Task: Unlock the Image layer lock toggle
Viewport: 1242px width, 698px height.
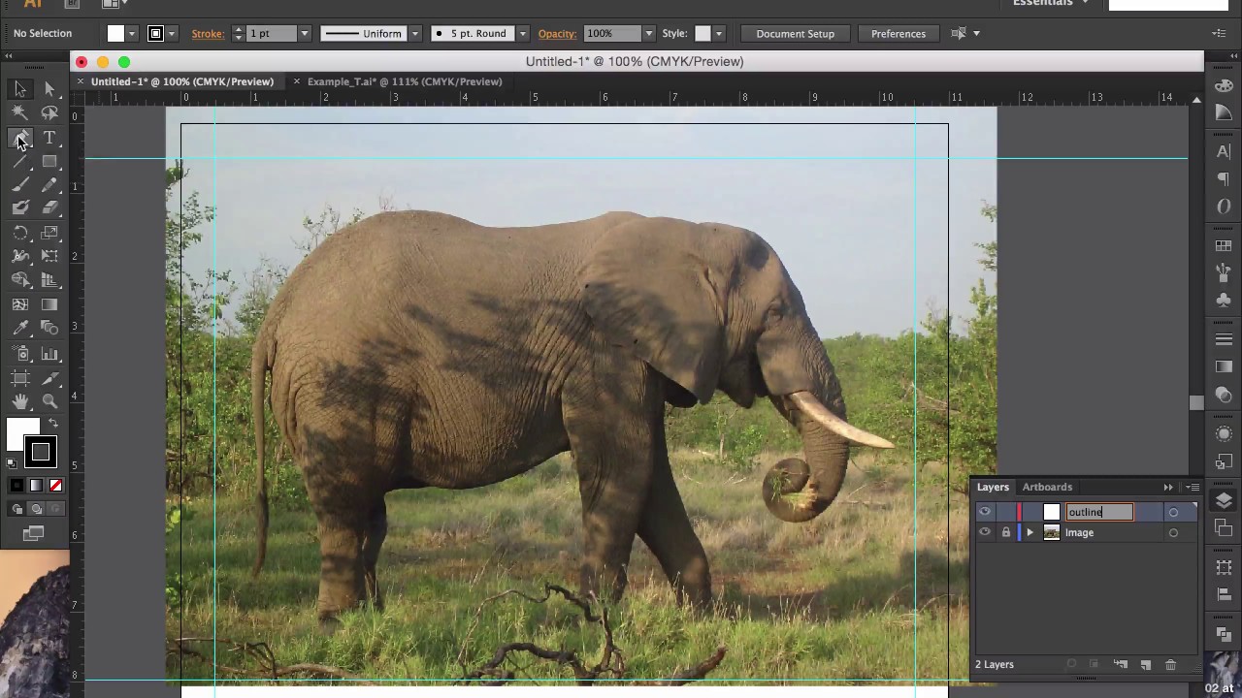Action: [1006, 532]
